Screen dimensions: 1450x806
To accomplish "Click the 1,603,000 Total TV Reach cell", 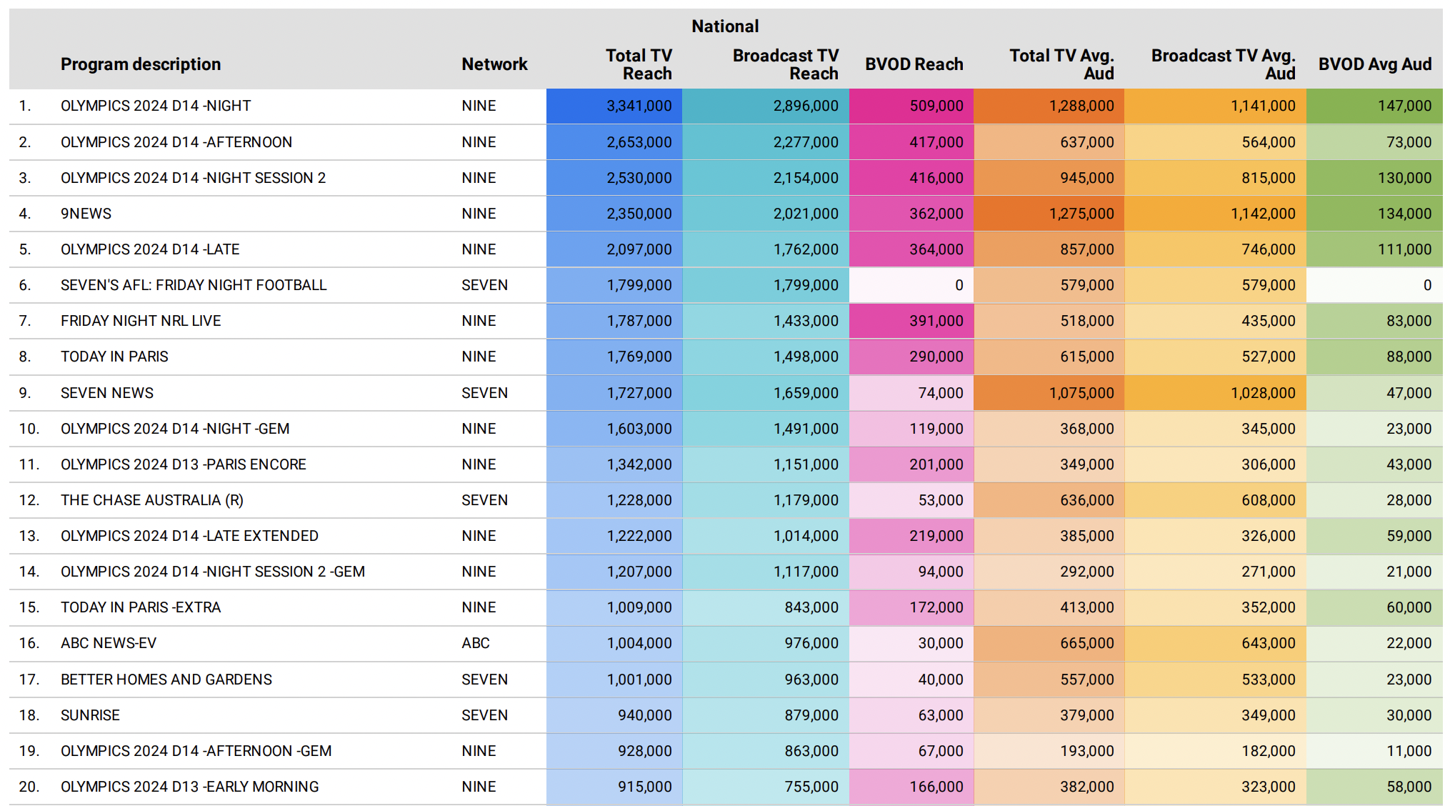I will point(614,429).
